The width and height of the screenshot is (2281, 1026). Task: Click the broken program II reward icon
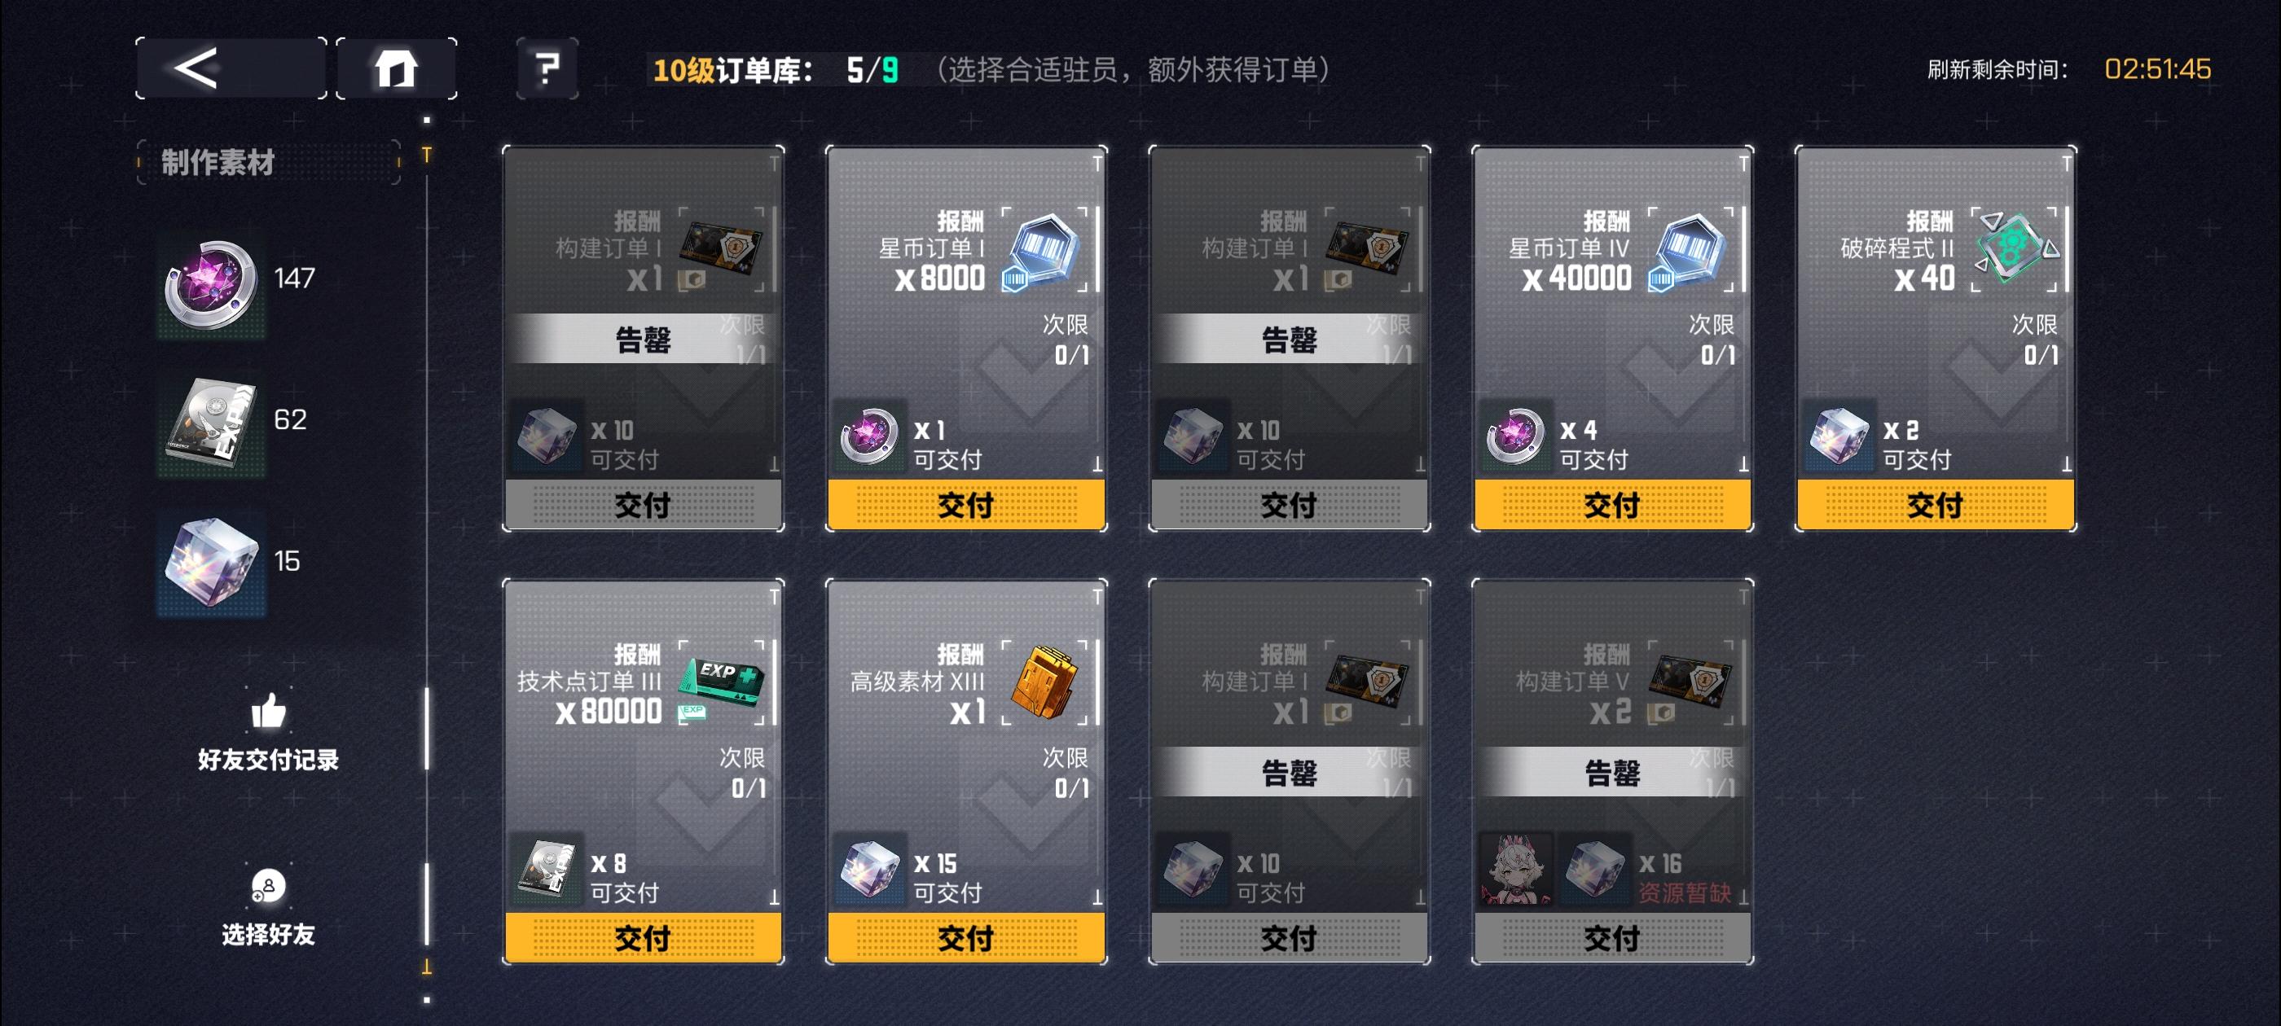point(2015,251)
